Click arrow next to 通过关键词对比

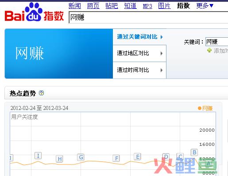pos(162,37)
